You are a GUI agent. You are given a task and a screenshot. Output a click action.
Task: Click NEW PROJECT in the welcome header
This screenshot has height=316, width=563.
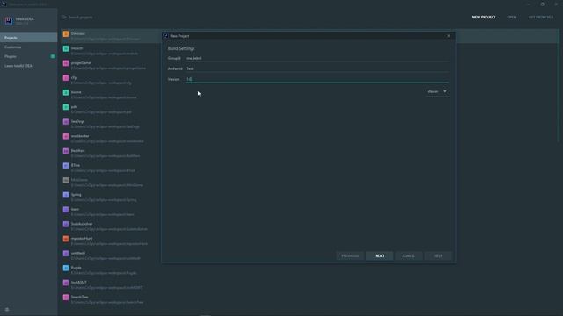(484, 18)
